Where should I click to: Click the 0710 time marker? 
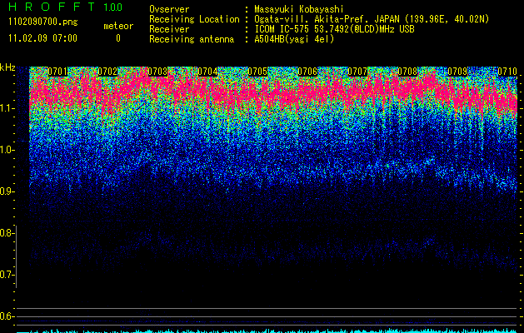507,72
